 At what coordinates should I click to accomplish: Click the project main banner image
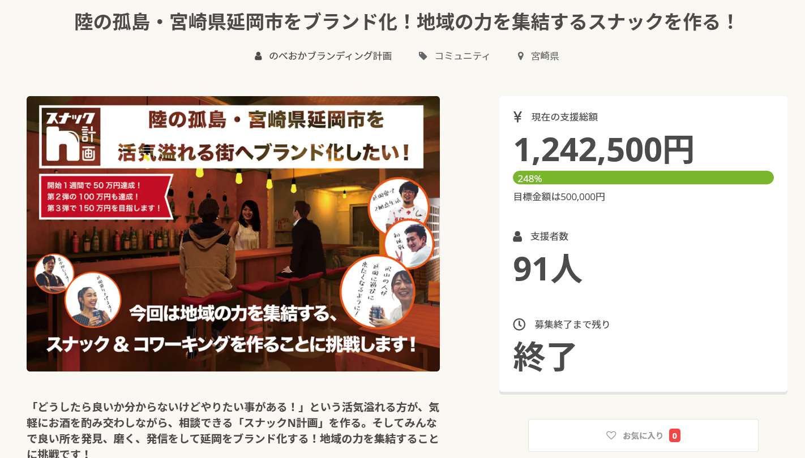tap(233, 234)
